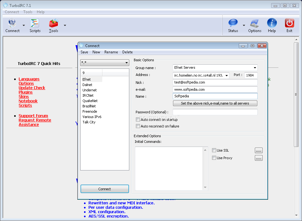Screen dimensions: 302x221
Task: Select Various IPv6 in the network list
Action: tap(92, 117)
